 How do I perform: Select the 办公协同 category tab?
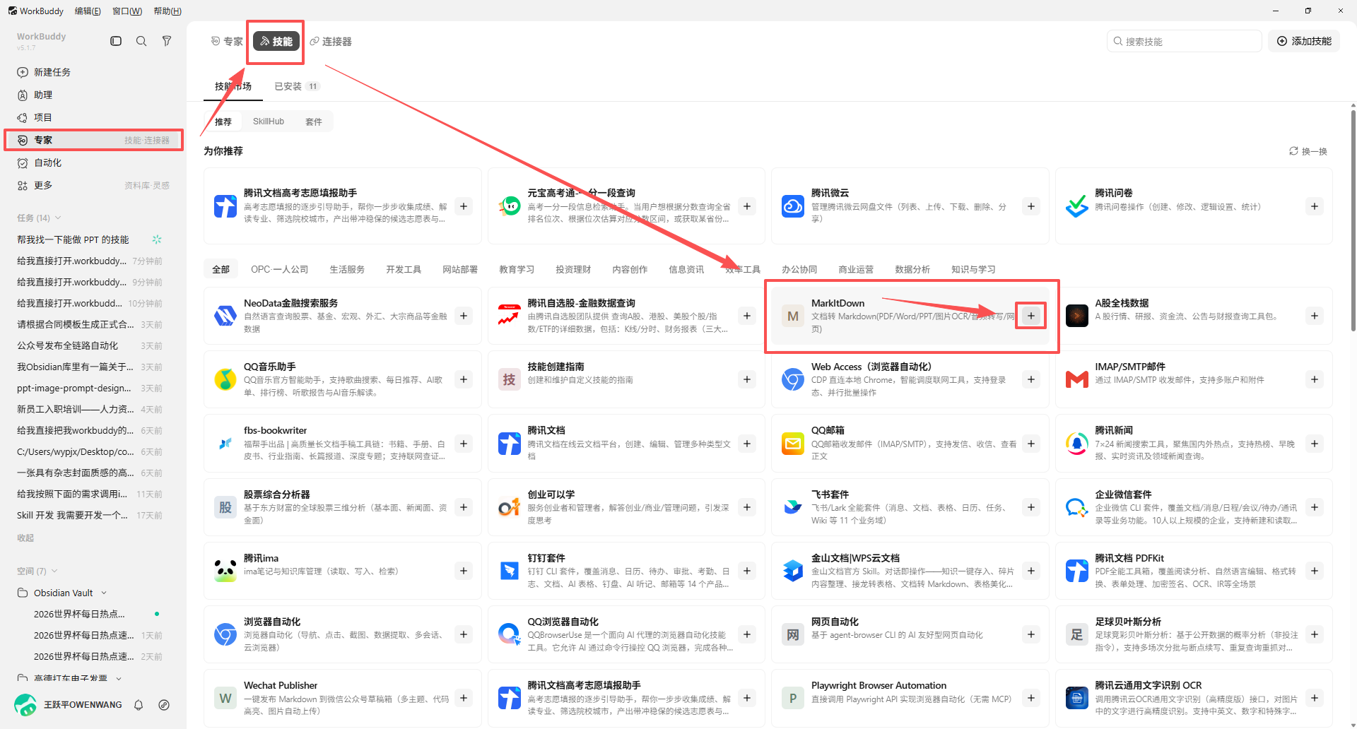tap(799, 269)
